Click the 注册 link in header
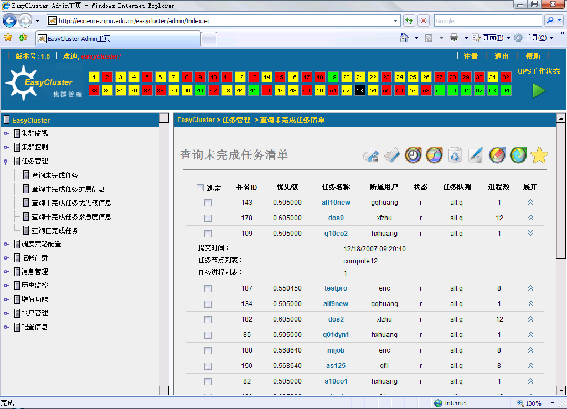567x409 pixels. [x=471, y=56]
